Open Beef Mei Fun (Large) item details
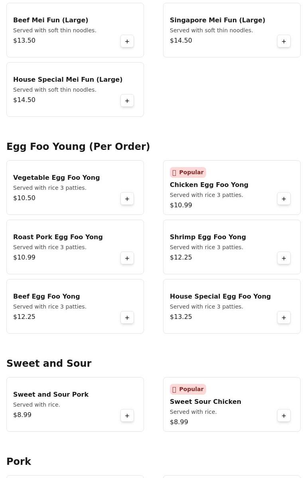 click(51, 20)
